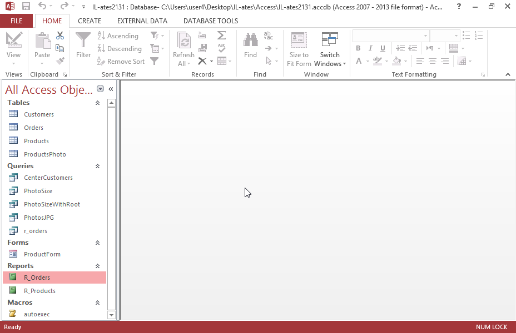Select the ProductForm form
Viewport: 516px width, 333px height.
pyautogui.click(x=54, y=254)
